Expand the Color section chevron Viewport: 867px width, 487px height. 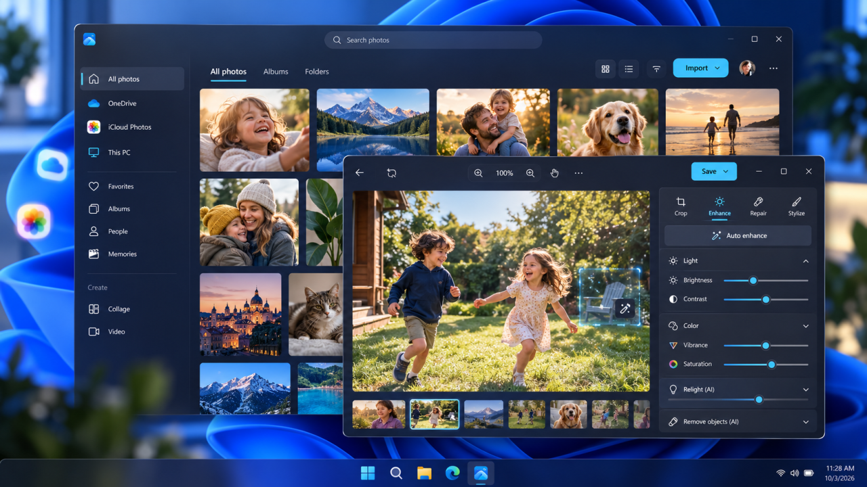point(805,326)
